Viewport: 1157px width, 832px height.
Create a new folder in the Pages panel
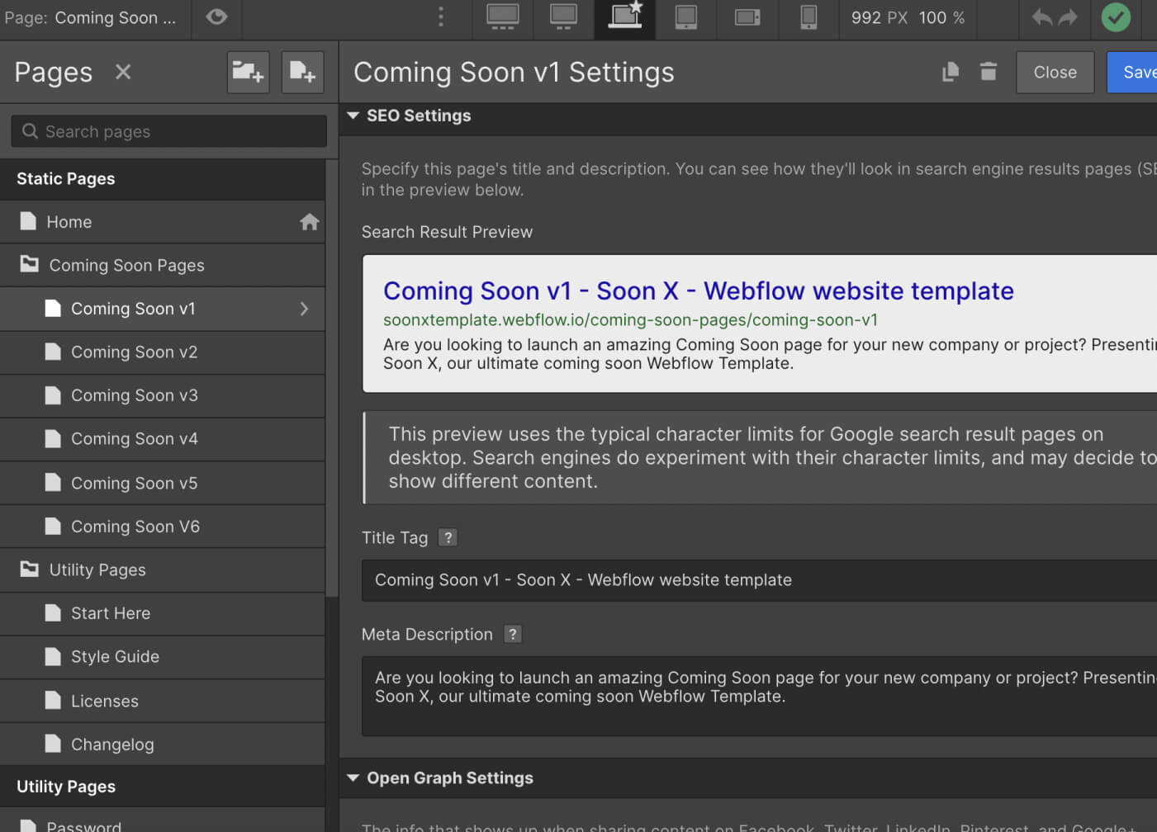pyautogui.click(x=248, y=72)
